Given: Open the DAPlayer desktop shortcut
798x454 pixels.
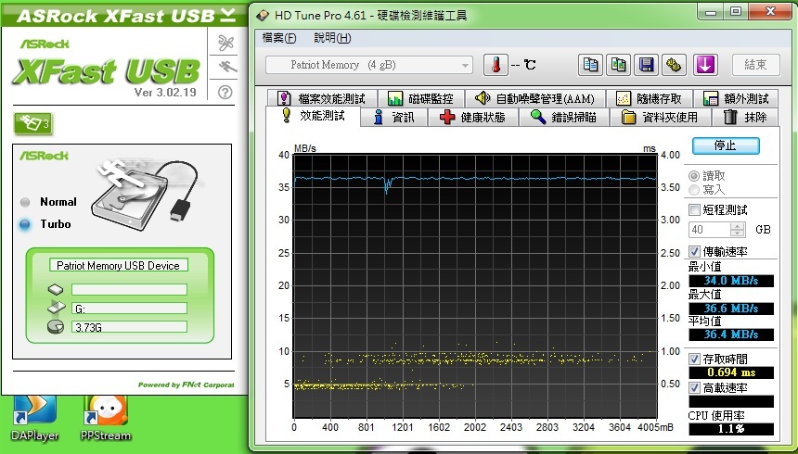Looking at the screenshot, I should point(35,418).
